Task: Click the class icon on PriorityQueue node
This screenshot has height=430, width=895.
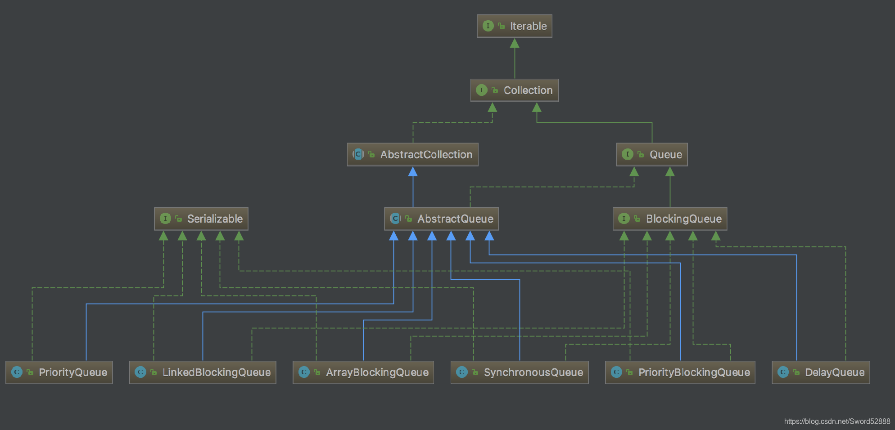Action: [x=17, y=372]
